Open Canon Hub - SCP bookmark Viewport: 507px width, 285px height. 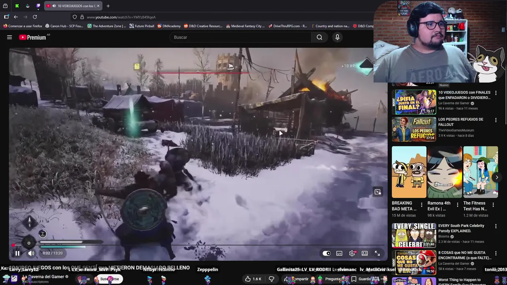[x=64, y=26]
